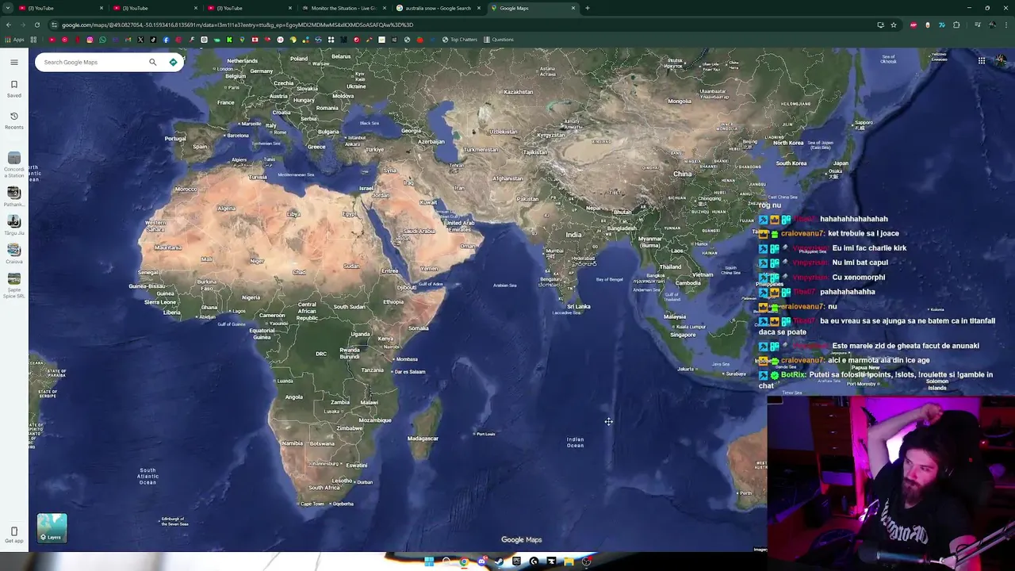Click Get app phone icon
This screenshot has height=571, width=1015.
pyautogui.click(x=14, y=532)
